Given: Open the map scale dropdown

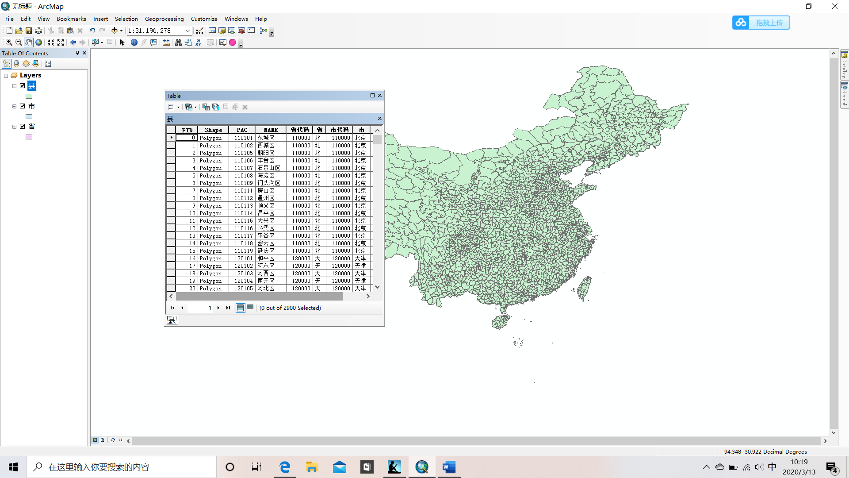Looking at the screenshot, I should tap(187, 31).
